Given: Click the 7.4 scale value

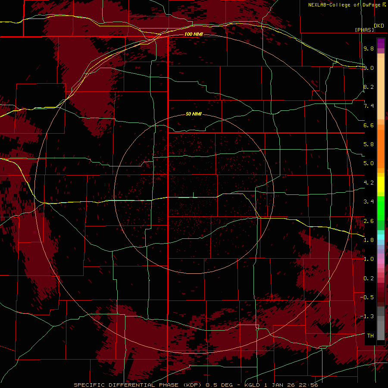Looking at the screenshot, I should pos(369,106).
